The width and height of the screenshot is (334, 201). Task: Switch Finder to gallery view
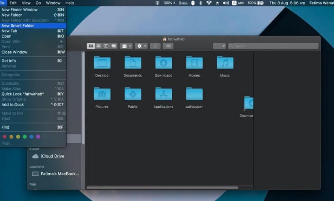[x=113, y=46]
